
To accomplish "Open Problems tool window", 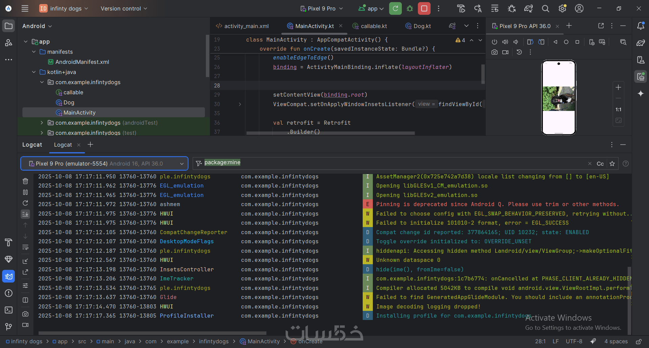I will coord(9,293).
